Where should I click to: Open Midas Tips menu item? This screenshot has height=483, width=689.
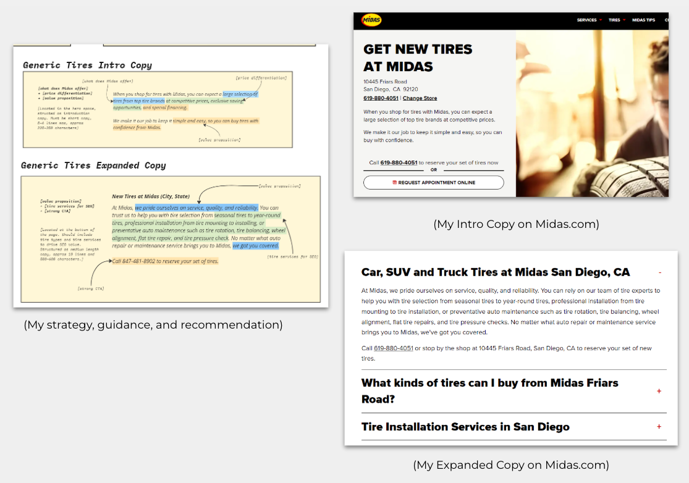click(643, 20)
